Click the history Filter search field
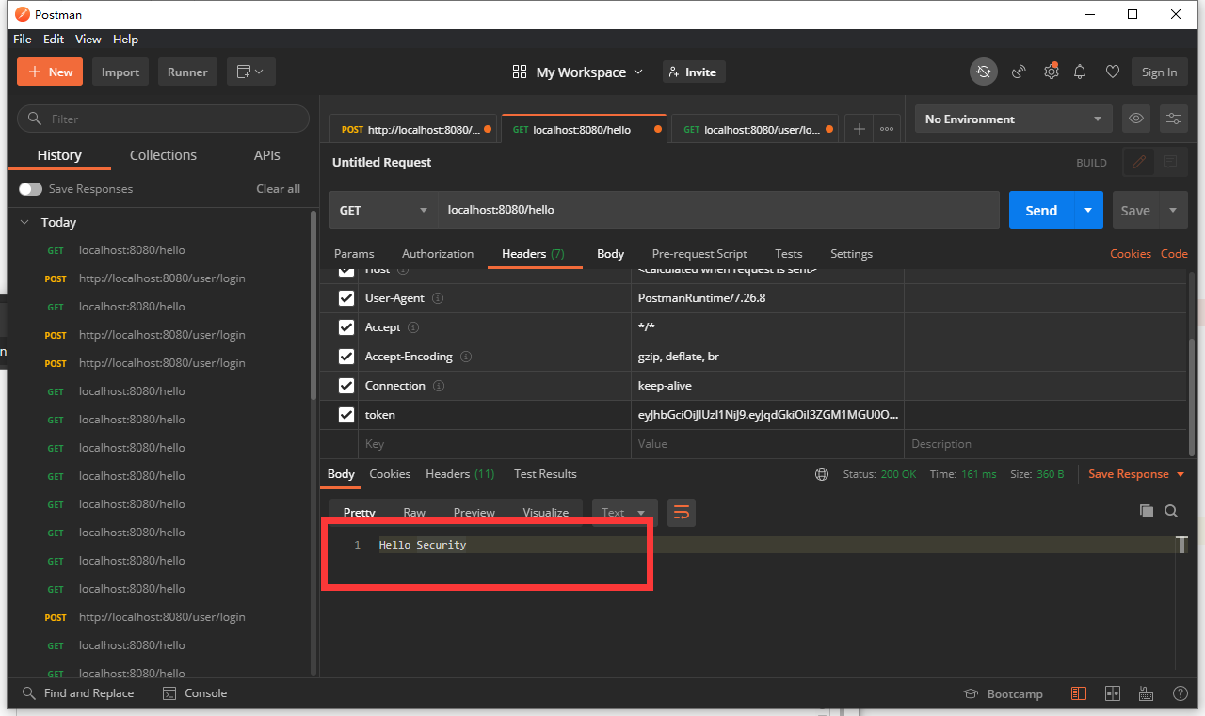The width and height of the screenshot is (1205, 716). click(x=163, y=119)
